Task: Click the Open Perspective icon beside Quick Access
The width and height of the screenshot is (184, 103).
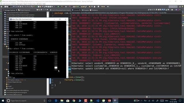Action: click(x=180, y=7)
